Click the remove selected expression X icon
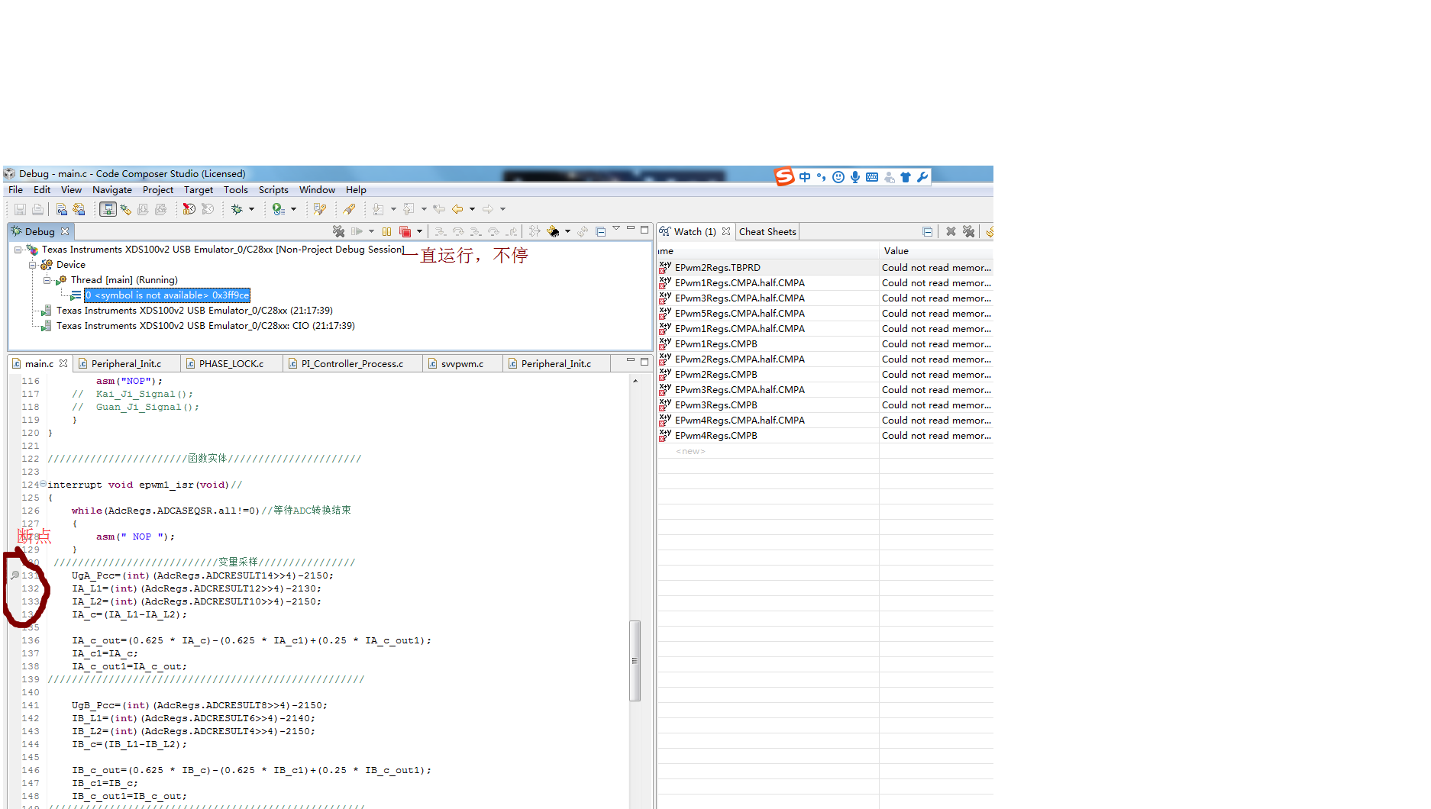The width and height of the screenshot is (1431, 809). tap(951, 231)
